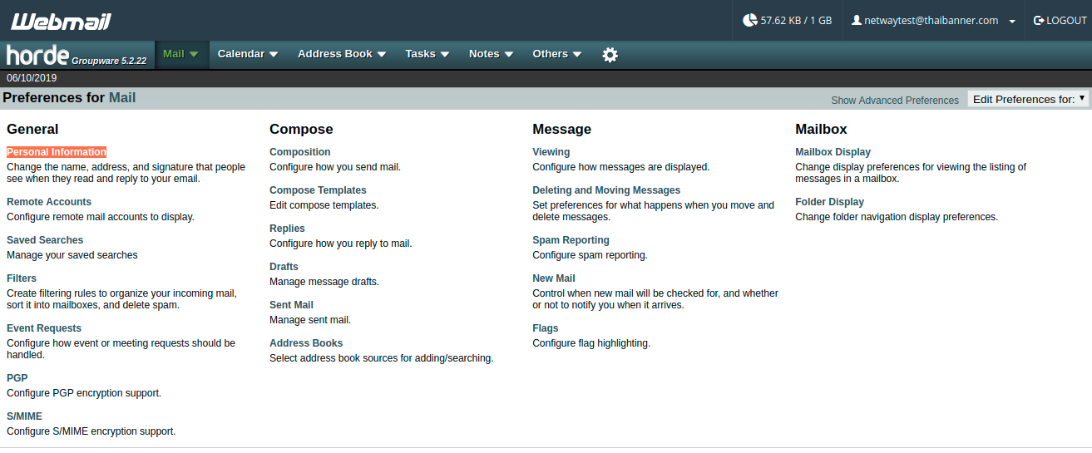Expand the account email dropdown arrow
The width and height of the screenshot is (1092, 453).
1012,22
